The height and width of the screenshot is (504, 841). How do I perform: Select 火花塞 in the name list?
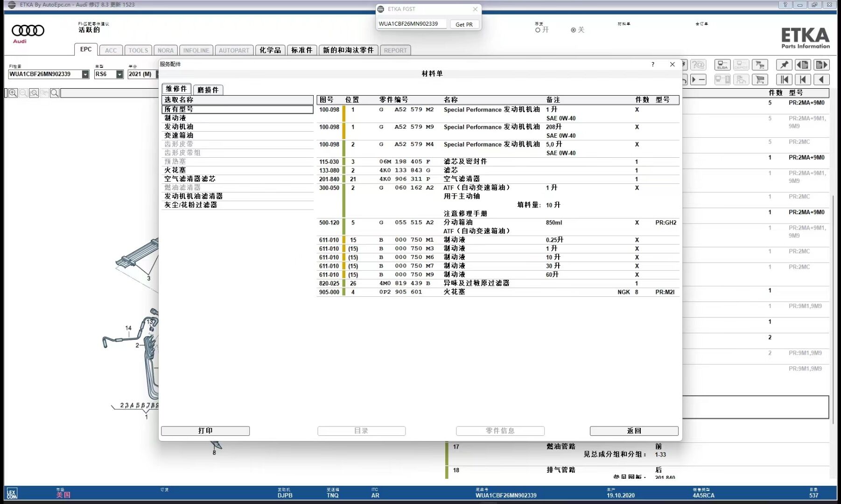point(238,170)
